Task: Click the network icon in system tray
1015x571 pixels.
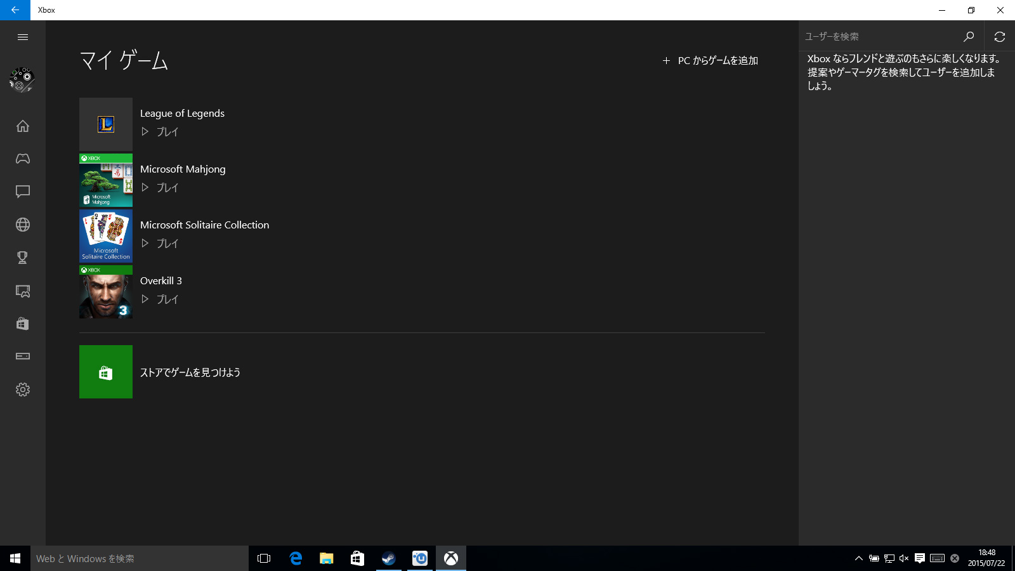Action: tap(889, 558)
